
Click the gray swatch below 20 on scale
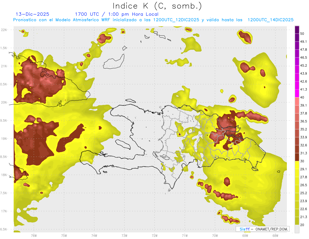[297, 229]
